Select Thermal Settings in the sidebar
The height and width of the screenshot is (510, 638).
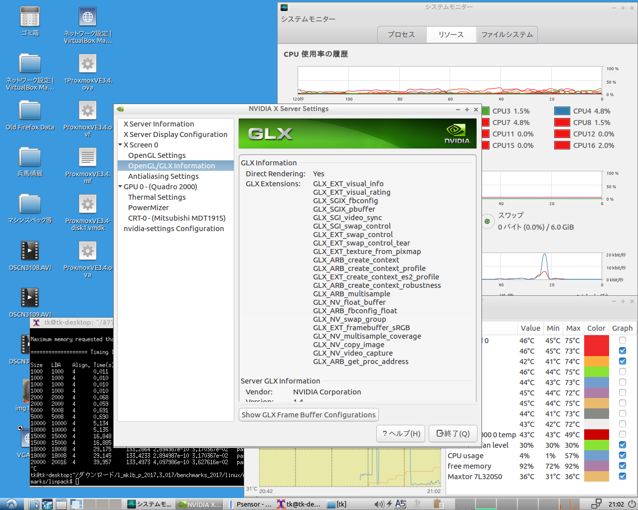click(157, 197)
